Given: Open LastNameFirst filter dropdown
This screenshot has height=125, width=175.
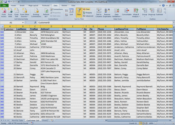Looking at the screenshot, I should [135, 29].
